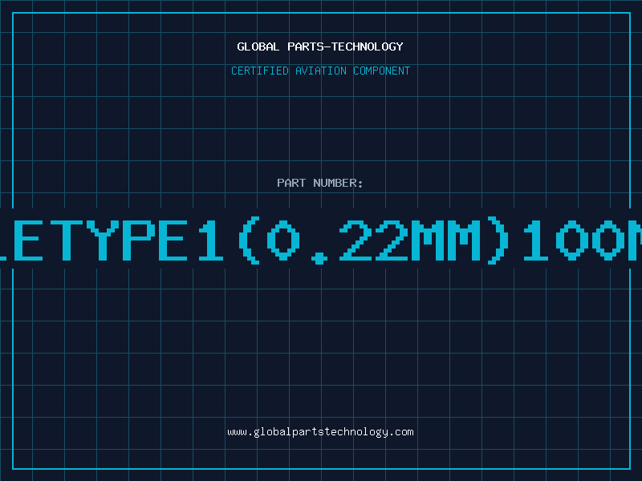Click the PART NUMBER: label
This screenshot has height=481, width=642.
(x=320, y=183)
